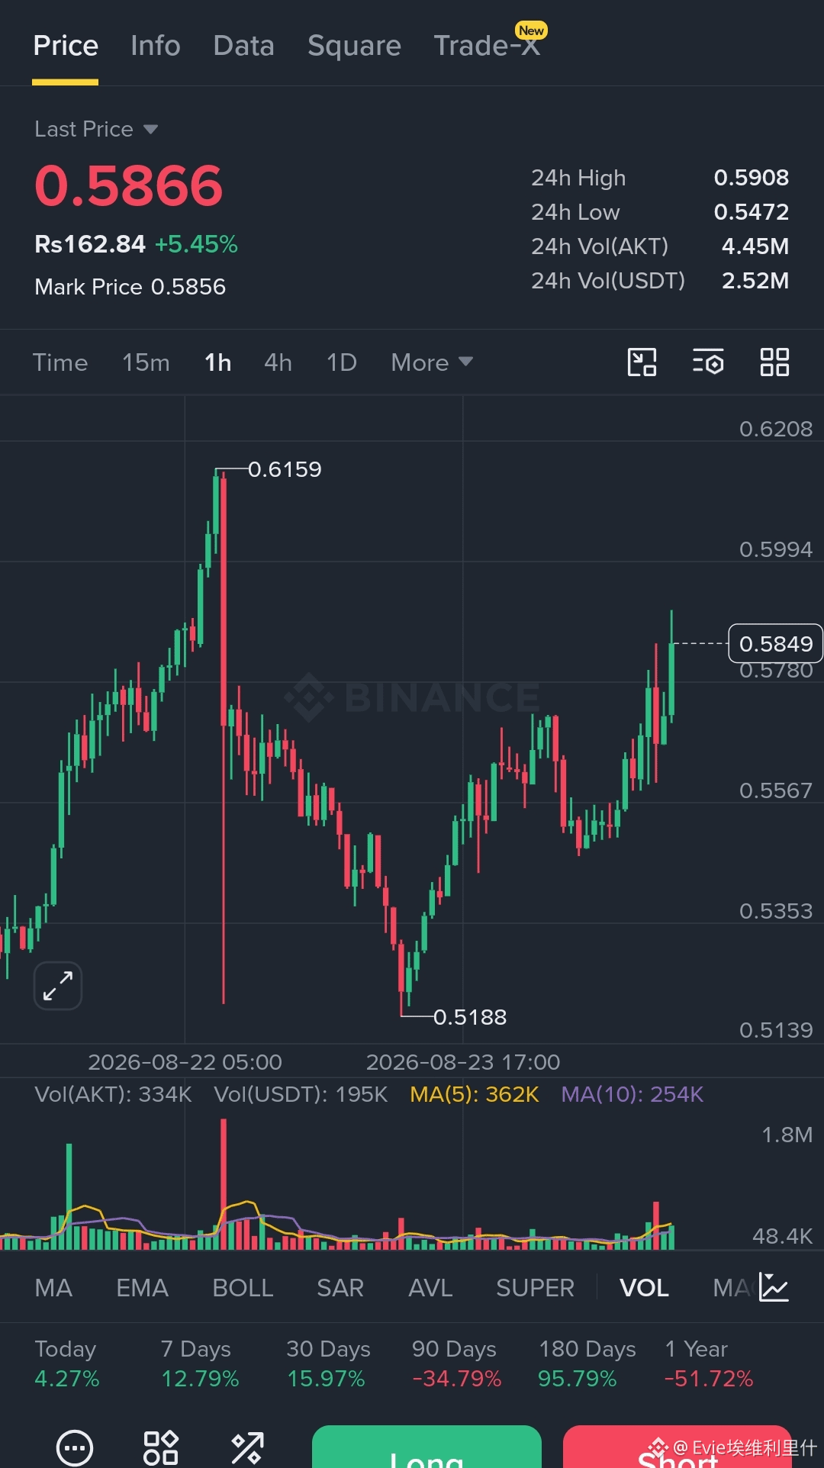Open the Trade-X tab

coord(487,46)
